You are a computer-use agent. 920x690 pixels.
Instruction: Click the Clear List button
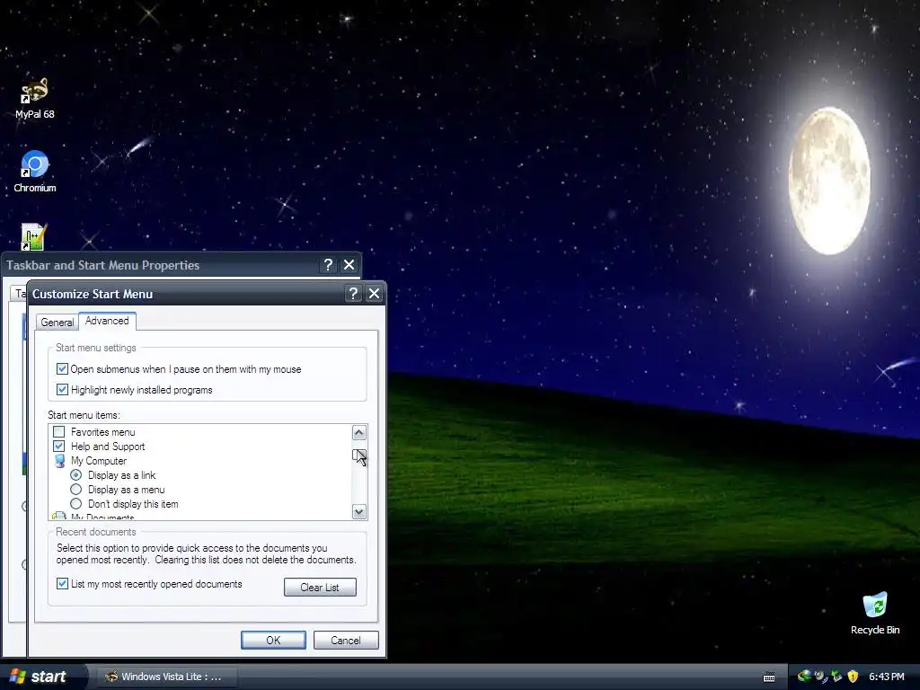coord(320,588)
